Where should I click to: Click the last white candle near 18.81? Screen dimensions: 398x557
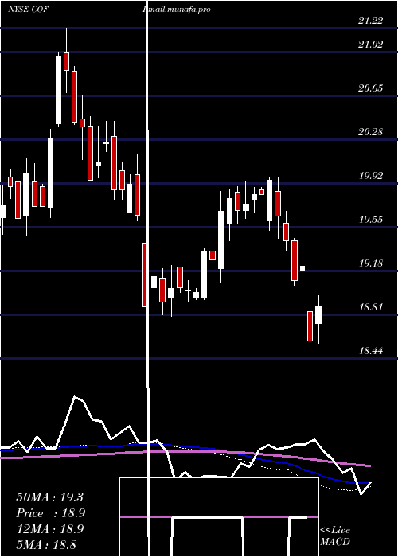[x=318, y=315]
